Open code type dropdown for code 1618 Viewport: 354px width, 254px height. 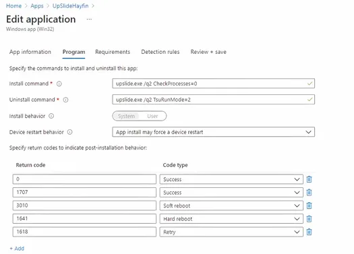231,232
